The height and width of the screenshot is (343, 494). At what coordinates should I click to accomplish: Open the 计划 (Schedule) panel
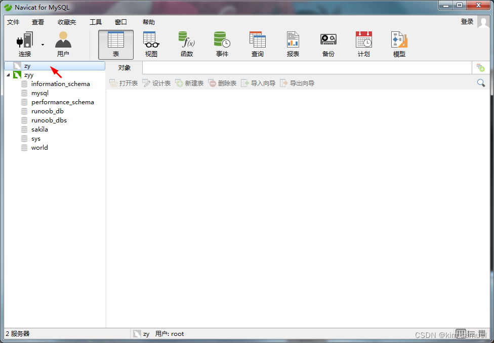click(363, 43)
